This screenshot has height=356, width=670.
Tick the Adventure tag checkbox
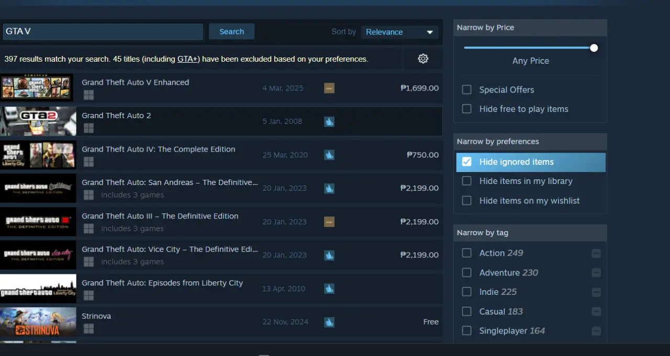point(466,272)
